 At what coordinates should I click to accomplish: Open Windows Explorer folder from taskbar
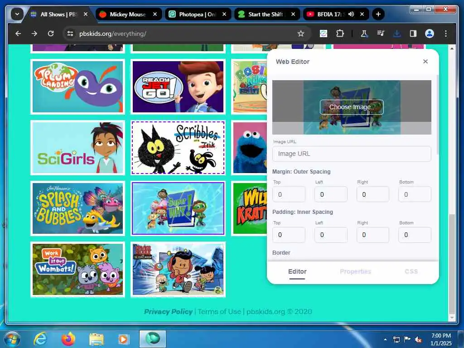[x=97, y=339]
